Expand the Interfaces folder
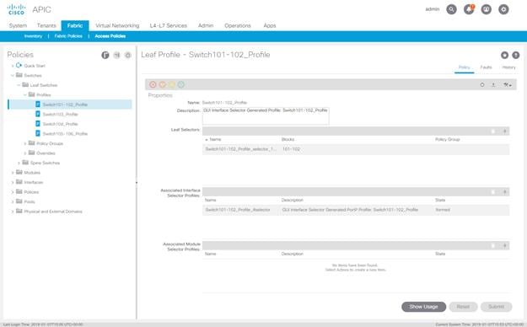The image size is (527, 327). pos(13,183)
